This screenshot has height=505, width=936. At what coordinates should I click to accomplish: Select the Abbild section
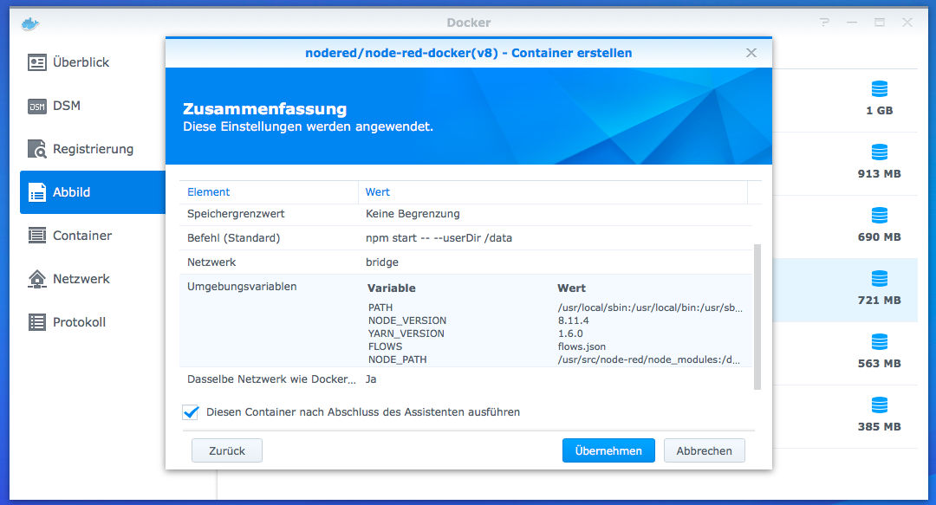(x=93, y=192)
